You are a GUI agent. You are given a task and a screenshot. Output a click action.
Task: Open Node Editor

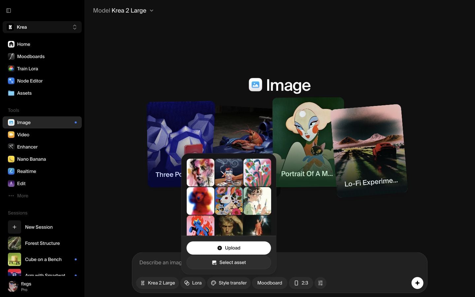(42, 81)
